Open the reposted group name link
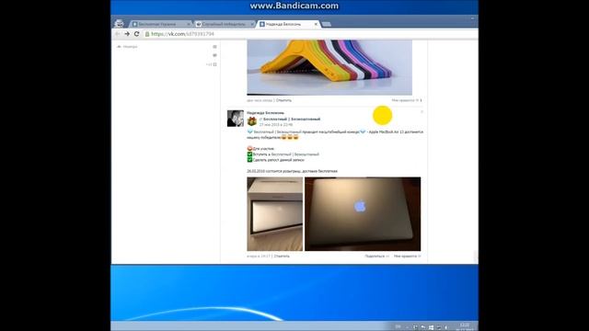Screen dimensions: 589x331 (292, 119)
